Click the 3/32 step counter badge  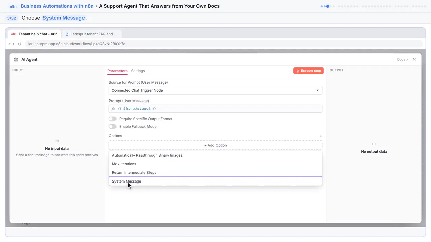point(12,18)
